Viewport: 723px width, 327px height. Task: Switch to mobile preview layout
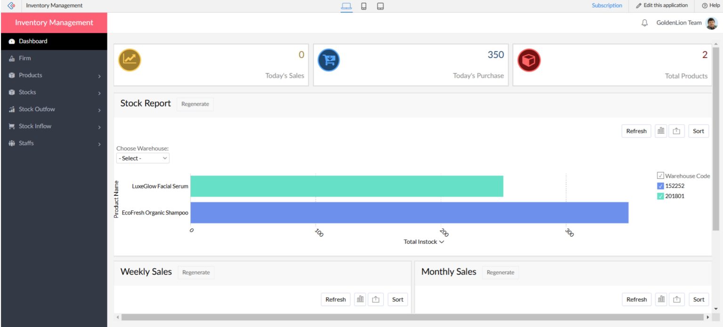point(363,6)
